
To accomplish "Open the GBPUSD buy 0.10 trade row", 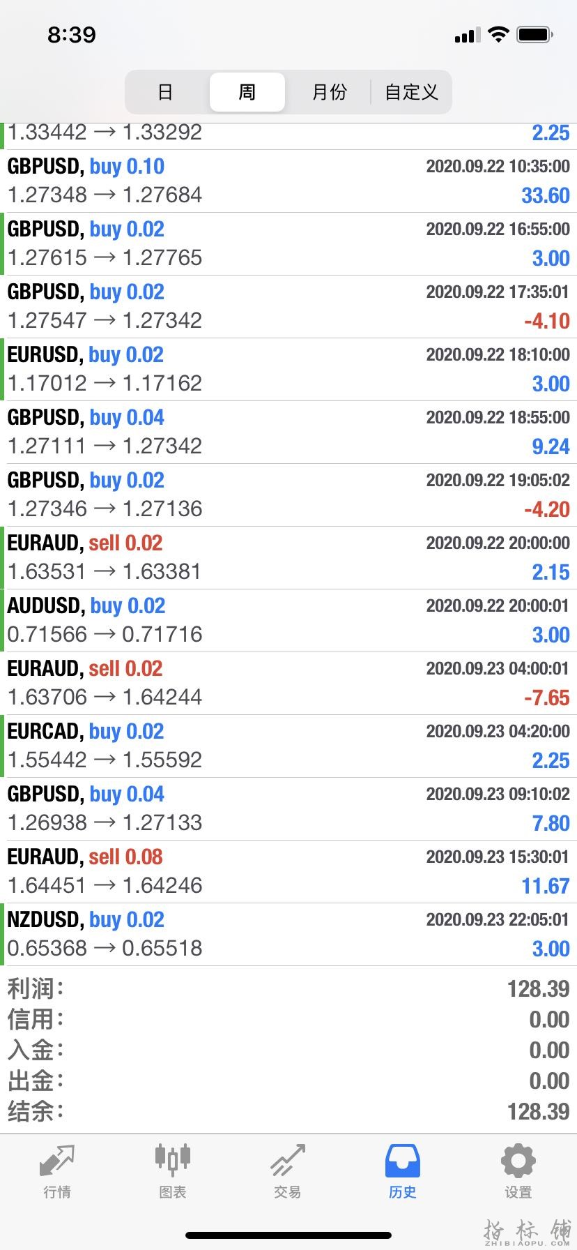I will point(288,181).
